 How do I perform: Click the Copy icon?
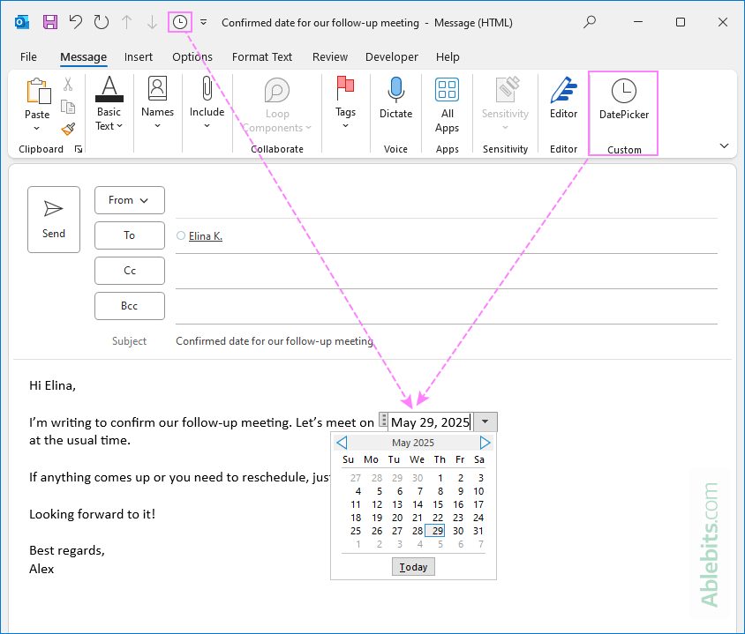tap(68, 107)
